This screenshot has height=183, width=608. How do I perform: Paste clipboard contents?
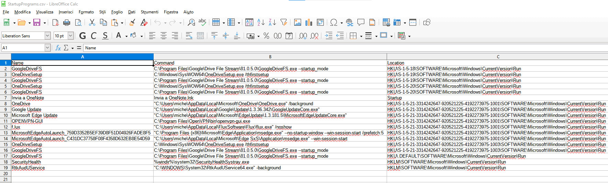click(114, 23)
